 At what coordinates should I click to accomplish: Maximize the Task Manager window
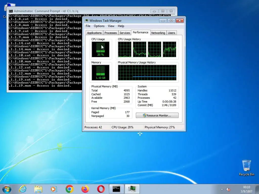coord(171,21)
